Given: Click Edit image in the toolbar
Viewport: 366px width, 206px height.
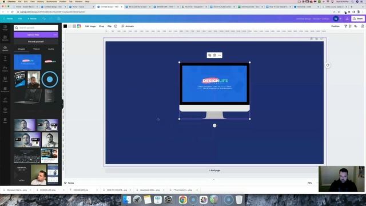Looking at the screenshot, I should tap(90, 26).
